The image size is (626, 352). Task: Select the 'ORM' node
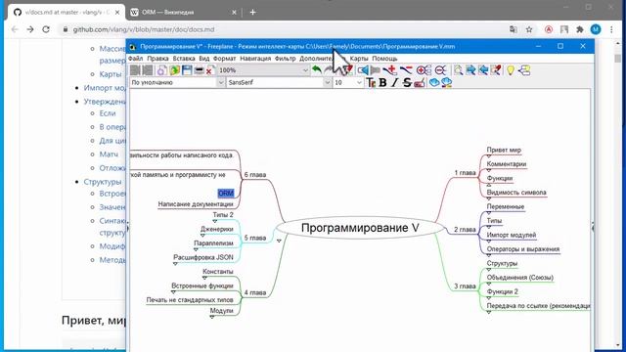coord(226,194)
